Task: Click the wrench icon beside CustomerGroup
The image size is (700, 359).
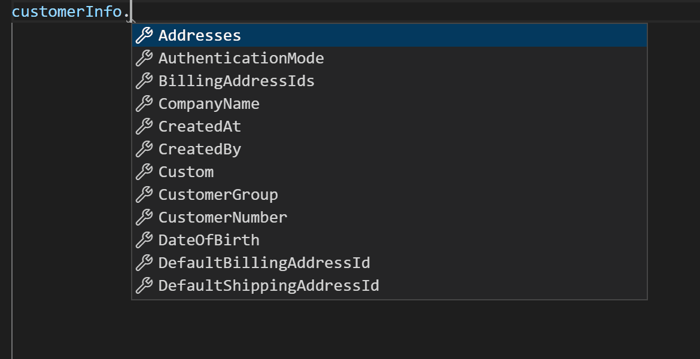Action: (144, 194)
